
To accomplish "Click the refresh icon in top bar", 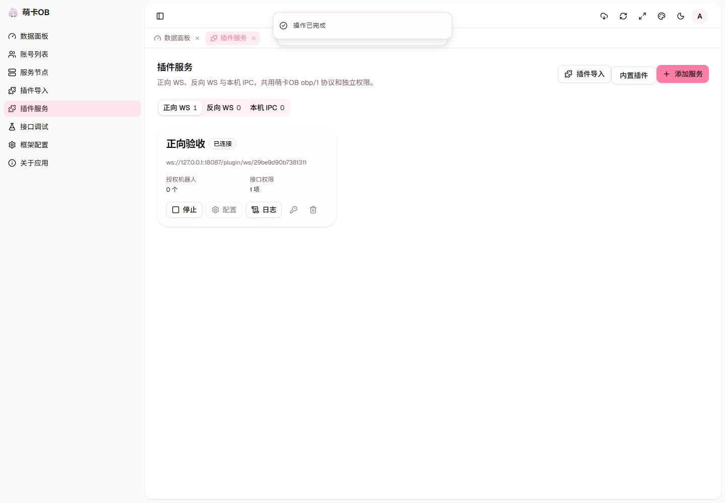I will tap(623, 16).
